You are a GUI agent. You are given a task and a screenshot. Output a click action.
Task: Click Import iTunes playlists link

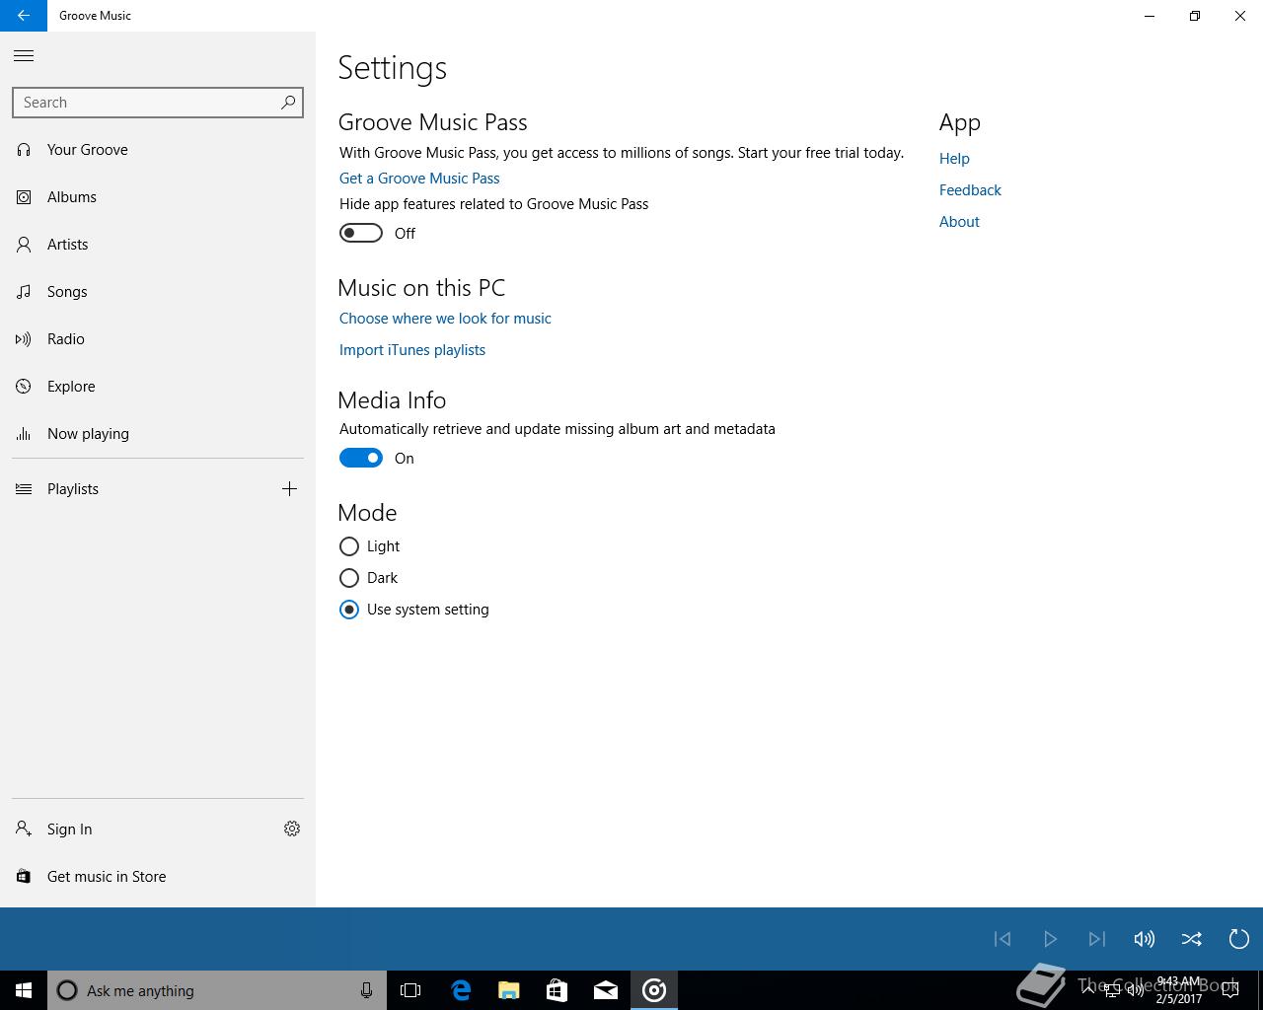click(x=412, y=350)
